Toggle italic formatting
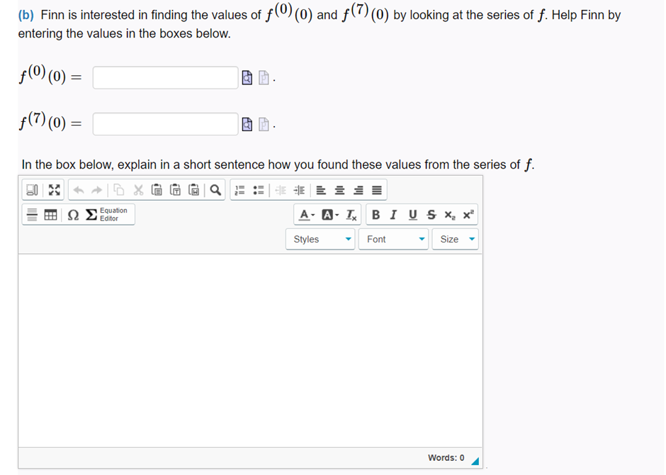 point(393,214)
